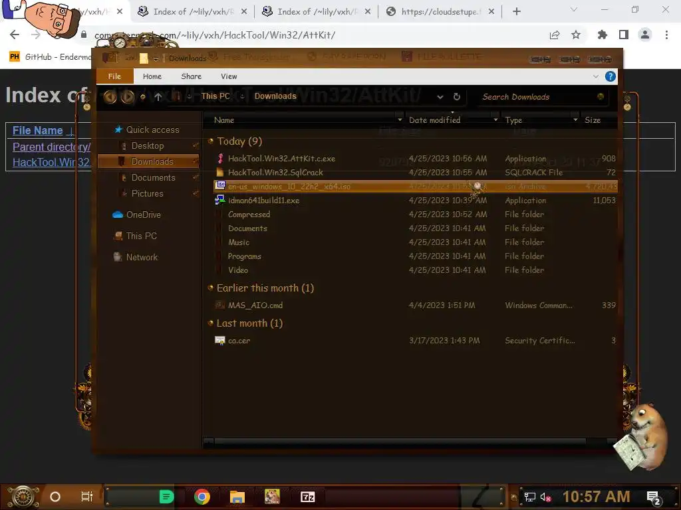Click the Search Downloads field
This screenshot has width=681, height=510.
pos(541,97)
